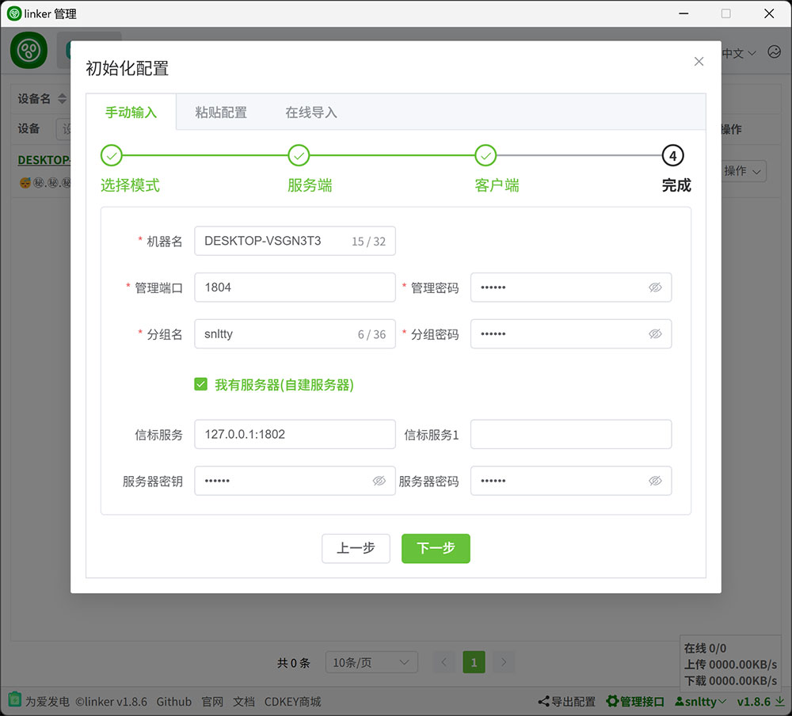This screenshot has width=792, height=716.
Task: Click into the 信标服务1 input field
Action: [570, 435]
